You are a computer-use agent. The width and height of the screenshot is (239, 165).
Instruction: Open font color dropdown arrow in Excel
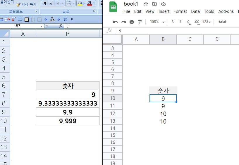pyautogui.click(x=94, y=3)
